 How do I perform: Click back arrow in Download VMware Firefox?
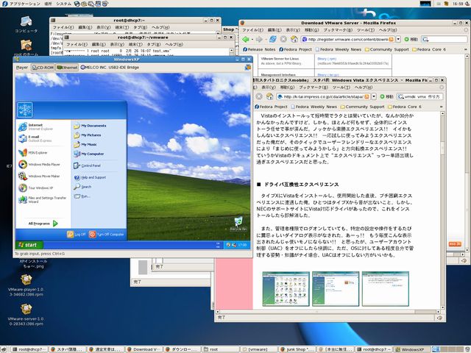[x=246, y=39]
